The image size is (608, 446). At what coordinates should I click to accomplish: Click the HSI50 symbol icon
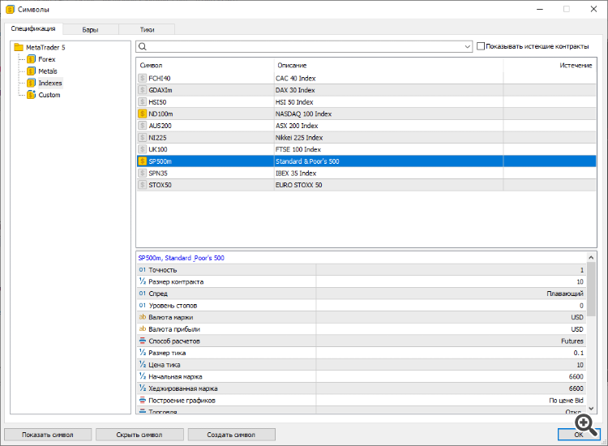coord(143,102)
